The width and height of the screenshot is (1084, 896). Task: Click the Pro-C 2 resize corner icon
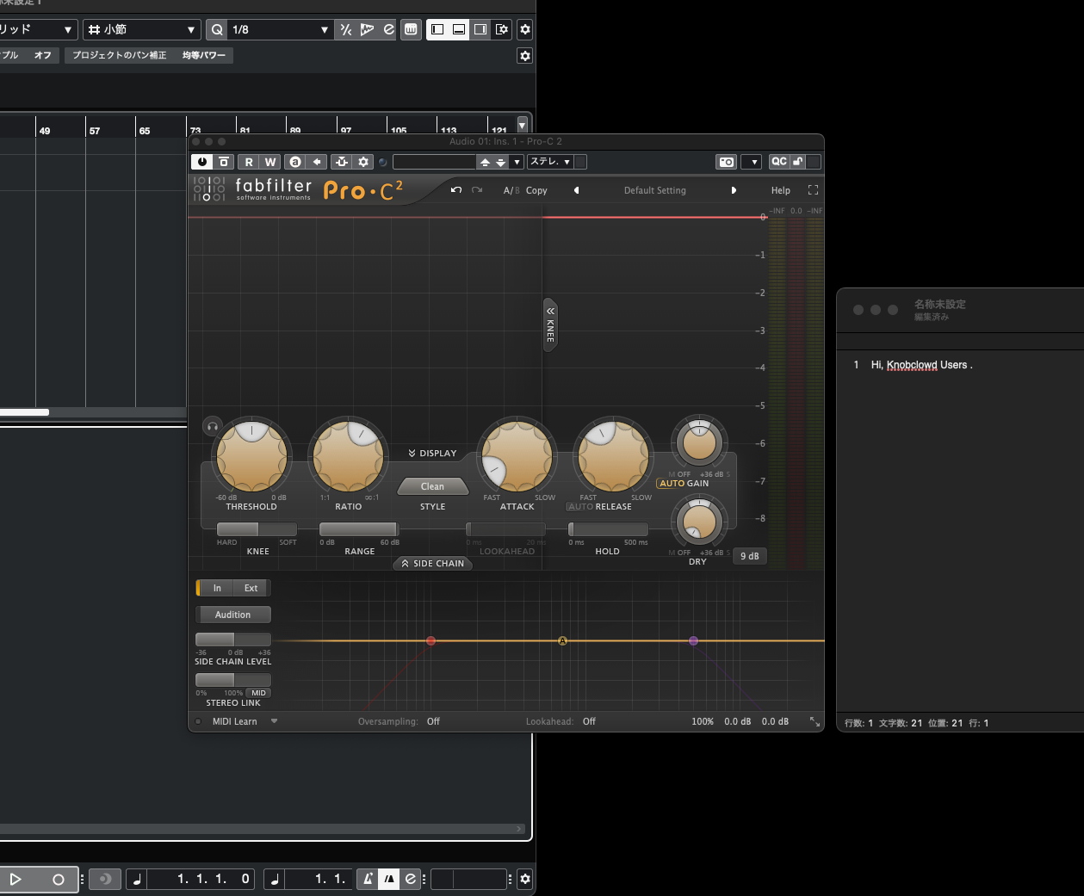point(815,721)
